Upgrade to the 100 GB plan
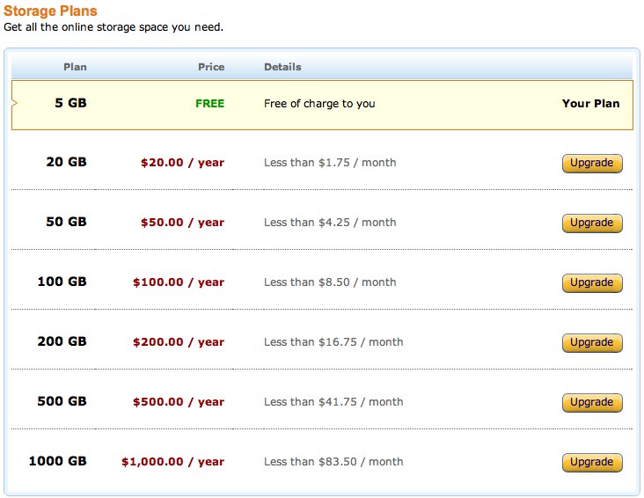The image size is (644, 498). (591, 282)
